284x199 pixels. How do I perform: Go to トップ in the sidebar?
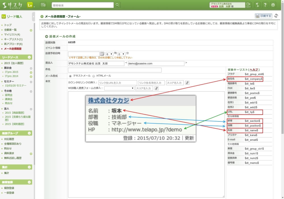(8, 25)
